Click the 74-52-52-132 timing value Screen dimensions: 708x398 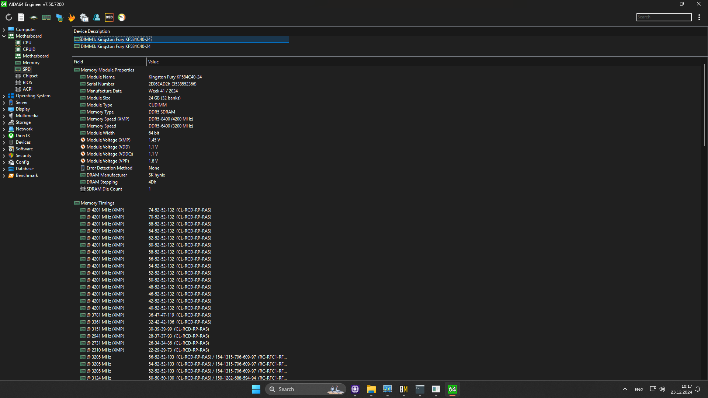click(161, 210)
